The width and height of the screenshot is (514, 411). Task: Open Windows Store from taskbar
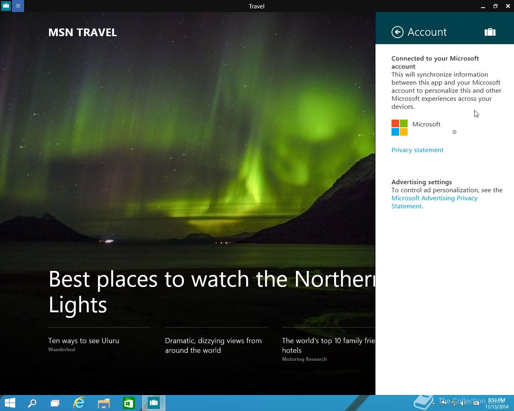coord(128,403)
